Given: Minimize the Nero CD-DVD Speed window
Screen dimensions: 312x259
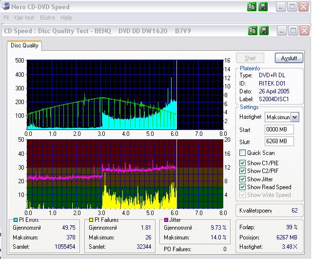Looking at the screenshot, I should (x=281, y=7).
